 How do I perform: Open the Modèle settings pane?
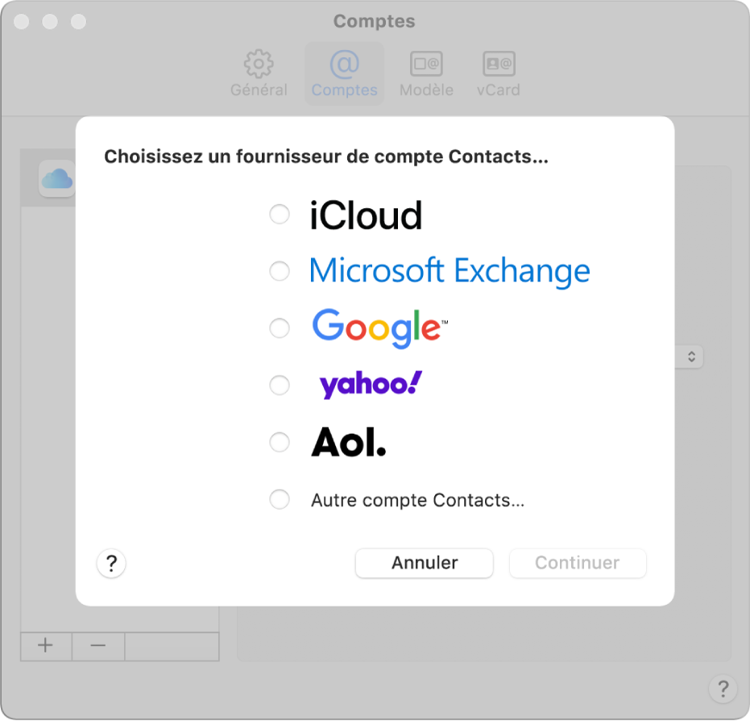click(x=426, y=73)
